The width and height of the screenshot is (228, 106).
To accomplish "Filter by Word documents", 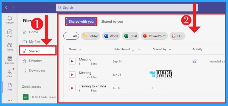I will 111,36.
